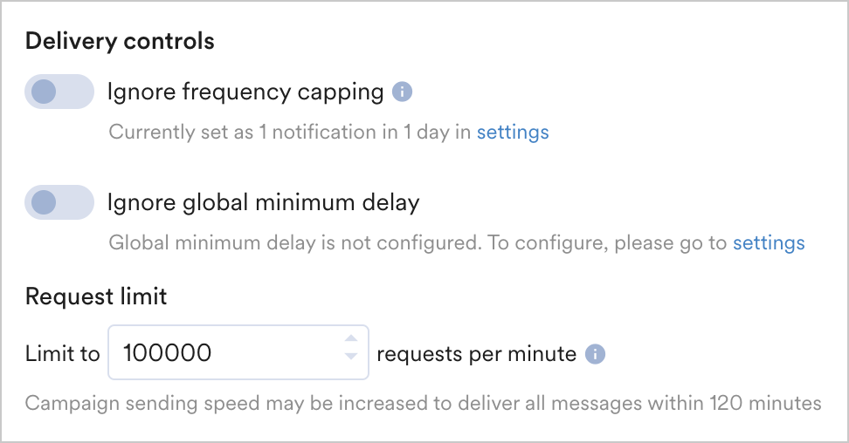Enable the Ignore frequency capping toggle
Image resolution: width=849 pixels, height=443 pixels.
(59, 92)
